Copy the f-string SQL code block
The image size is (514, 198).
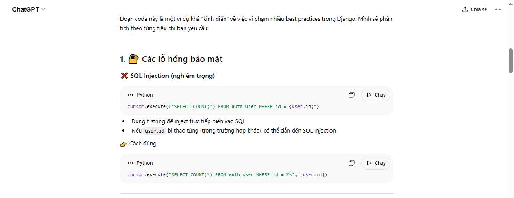click(352, 95)
